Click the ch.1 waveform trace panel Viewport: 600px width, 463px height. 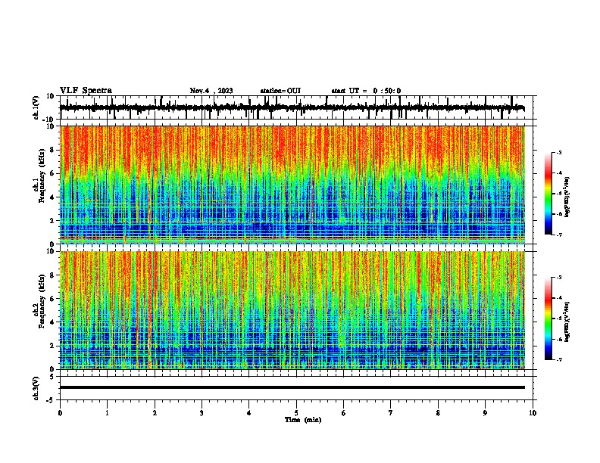click(x=296, y=107)
